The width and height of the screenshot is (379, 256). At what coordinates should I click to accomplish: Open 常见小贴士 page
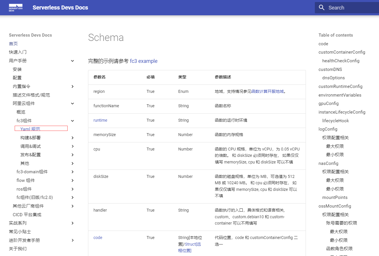[x=20, y=232]
